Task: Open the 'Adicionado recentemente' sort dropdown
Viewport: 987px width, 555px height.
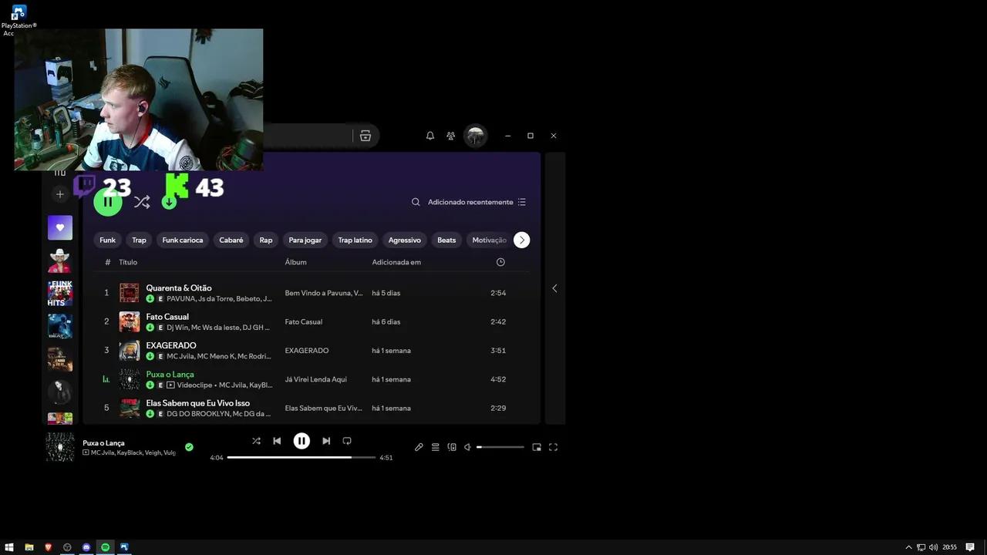Action: point(477,202)
